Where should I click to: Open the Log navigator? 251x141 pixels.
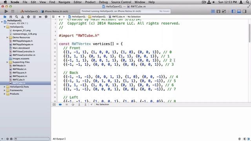pos(46,17)
